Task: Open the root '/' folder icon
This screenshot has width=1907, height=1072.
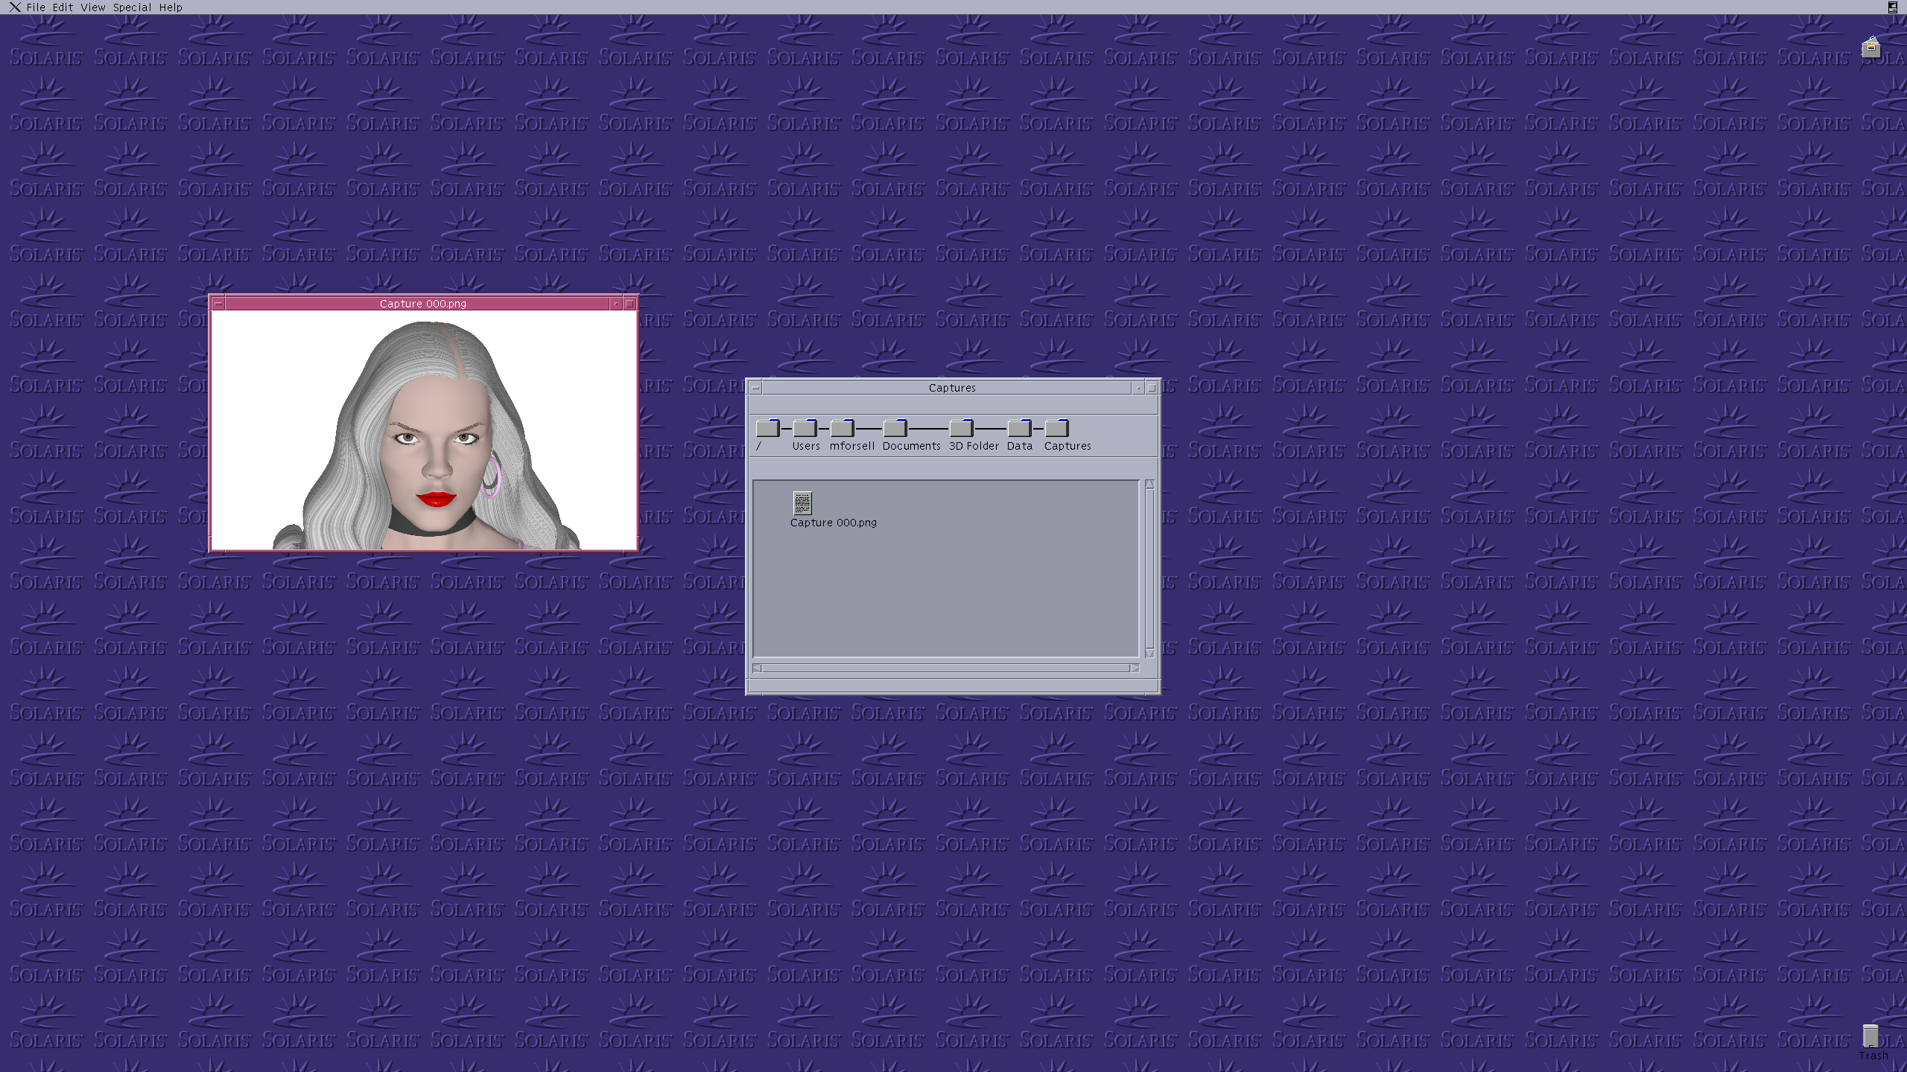Action: [767, 428]
